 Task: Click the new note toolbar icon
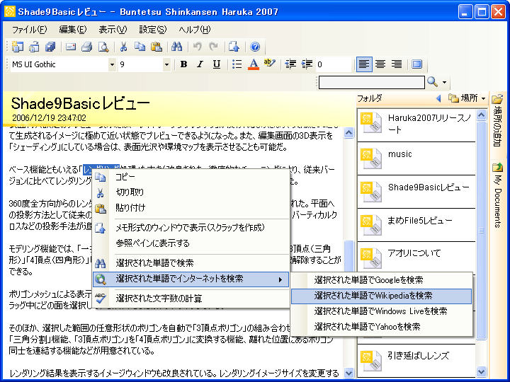[x=18, y=47]
